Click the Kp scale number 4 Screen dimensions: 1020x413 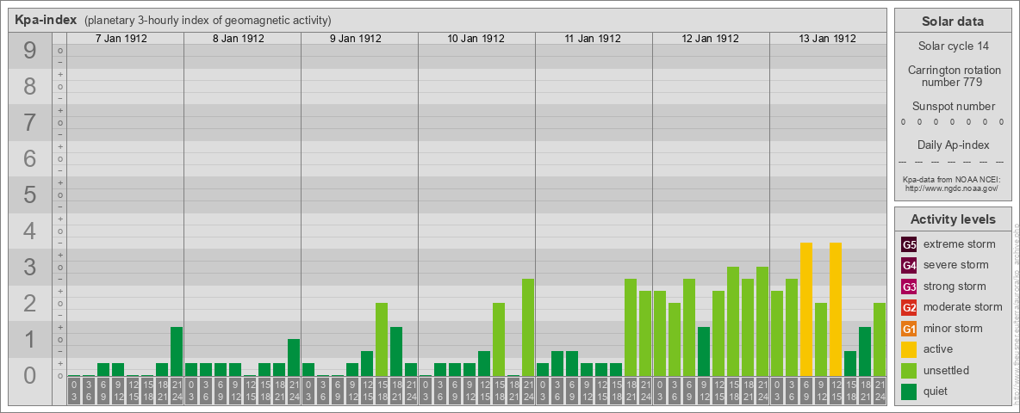click(29, 231)
